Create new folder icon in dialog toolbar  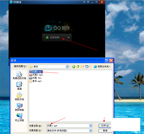[82, 67]
